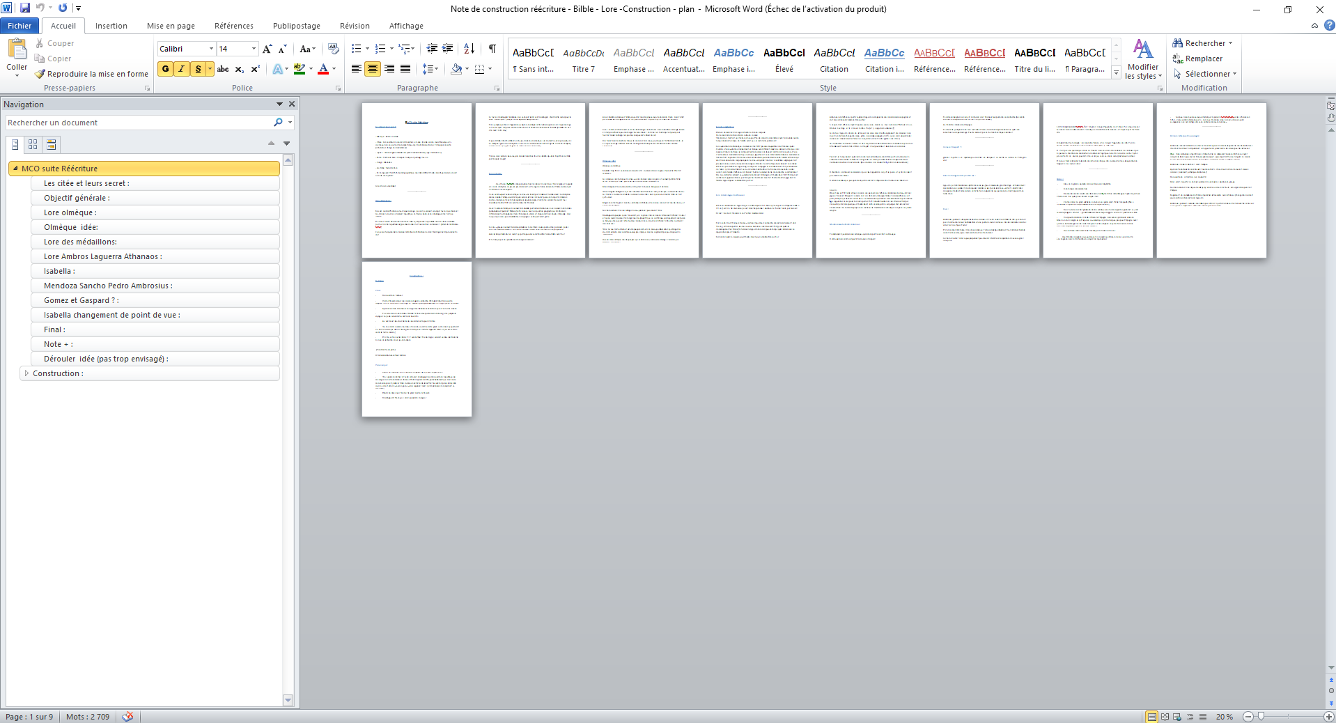The image size is (1336, 723).
Task: Toggle italic formatting button
Action: tap(182, 69)
